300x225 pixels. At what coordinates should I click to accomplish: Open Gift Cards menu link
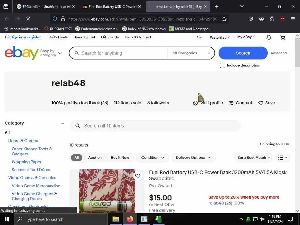[x=110, y=37]
